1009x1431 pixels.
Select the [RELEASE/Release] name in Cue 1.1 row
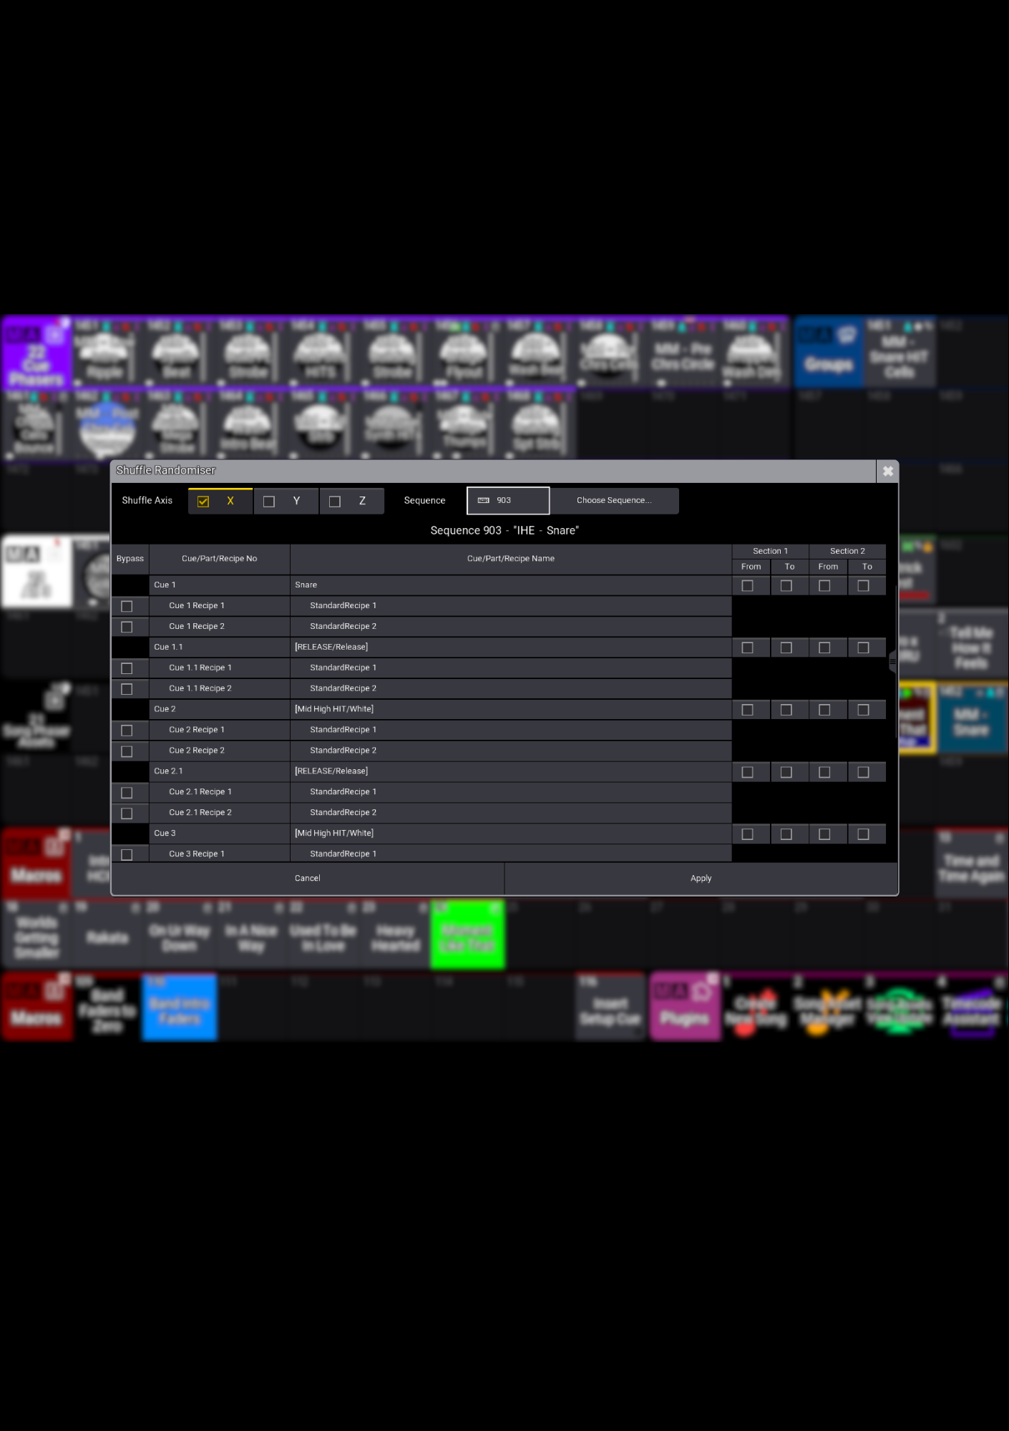(331, 648)
